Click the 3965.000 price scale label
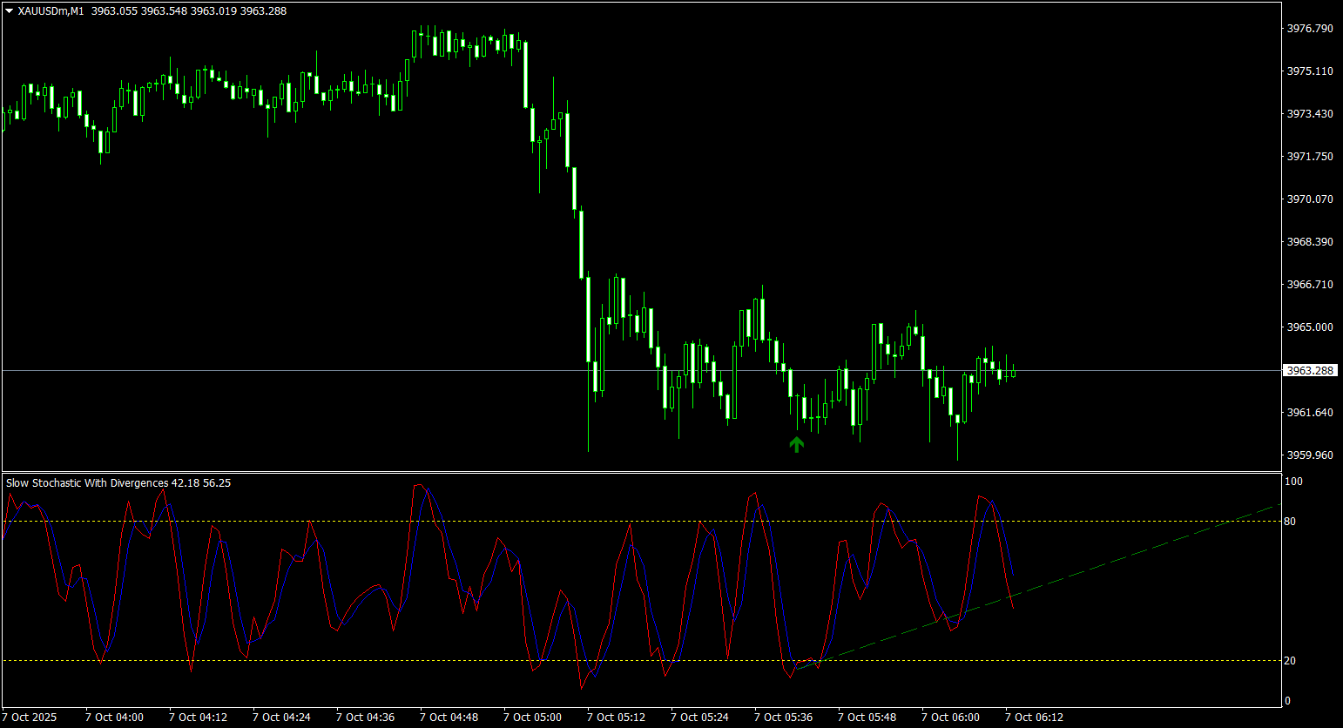The image size is (1343, 728). pos(1310,327)
